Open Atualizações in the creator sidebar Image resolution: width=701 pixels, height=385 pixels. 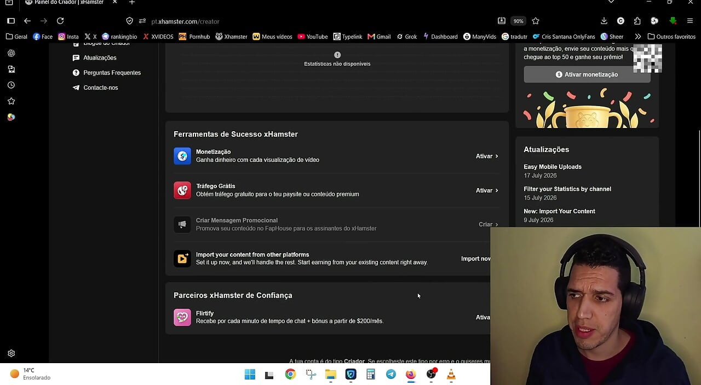click(94, 58)
